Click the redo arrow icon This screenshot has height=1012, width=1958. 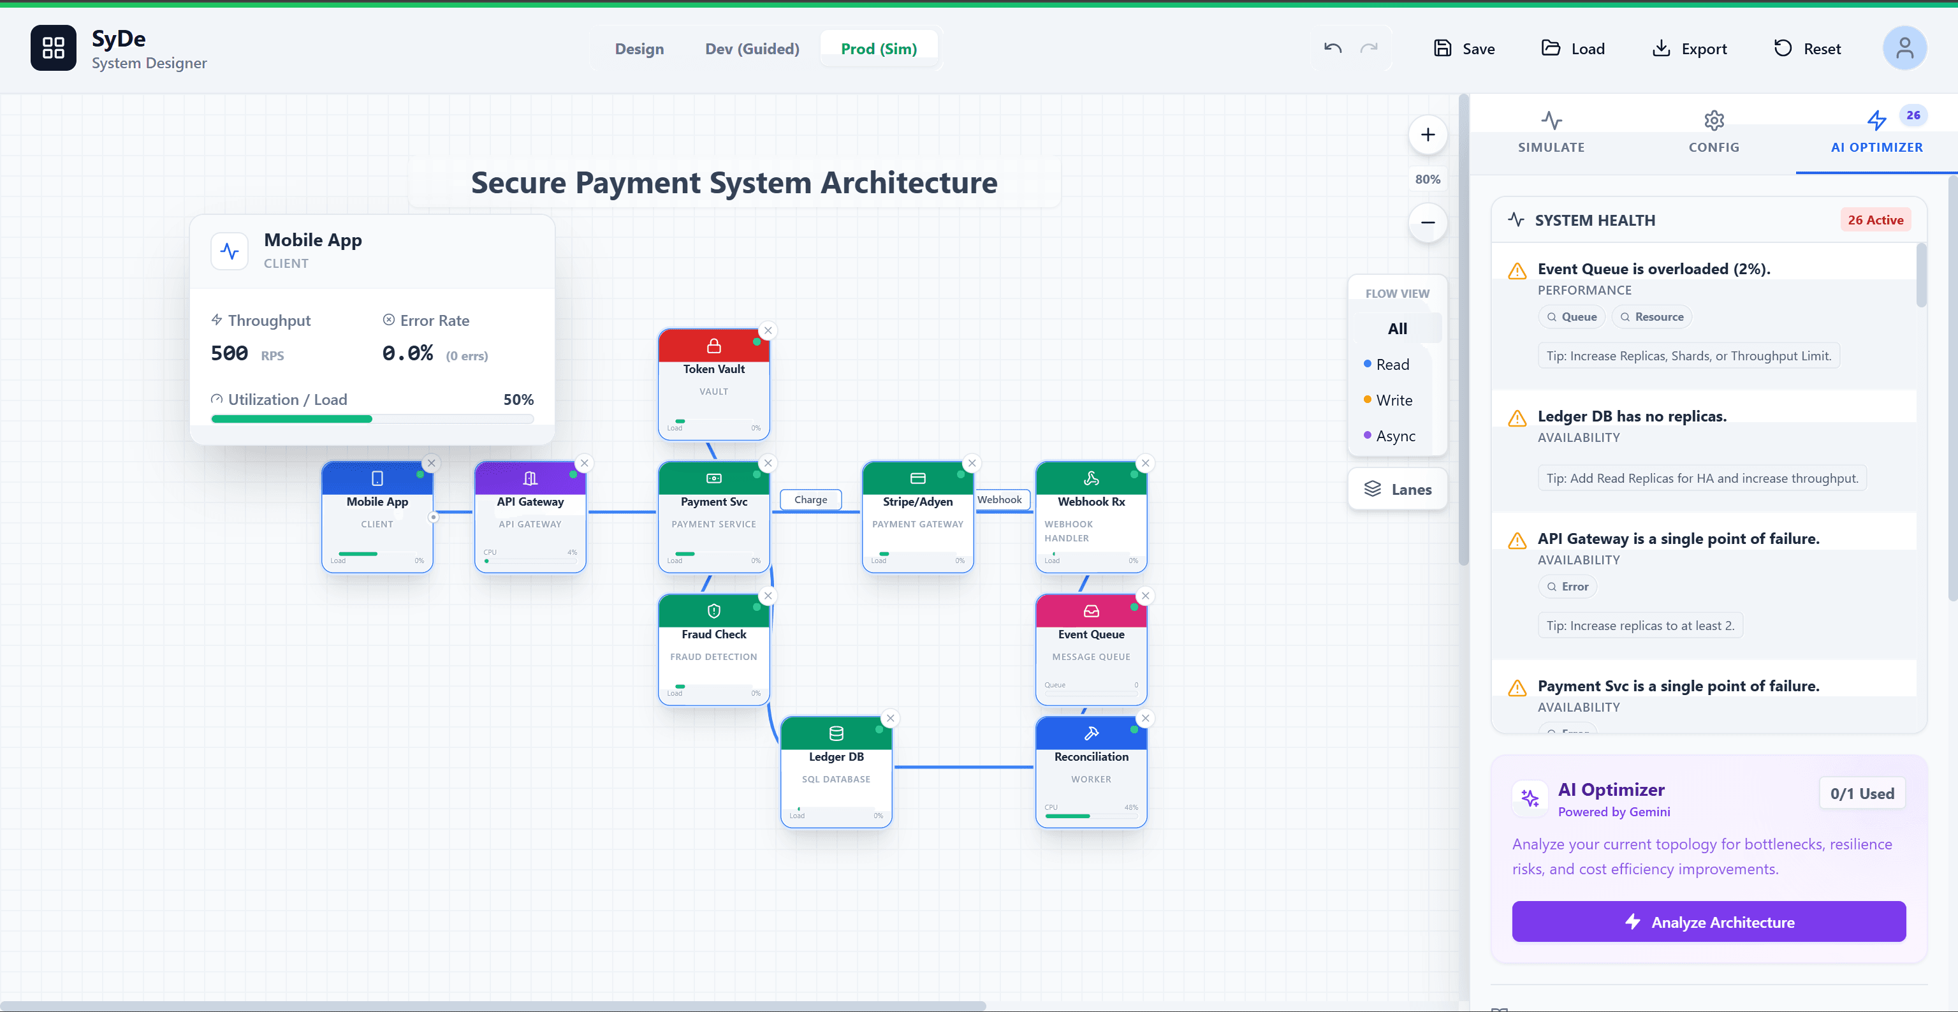pyautogui.click(x=1370, y=47)
